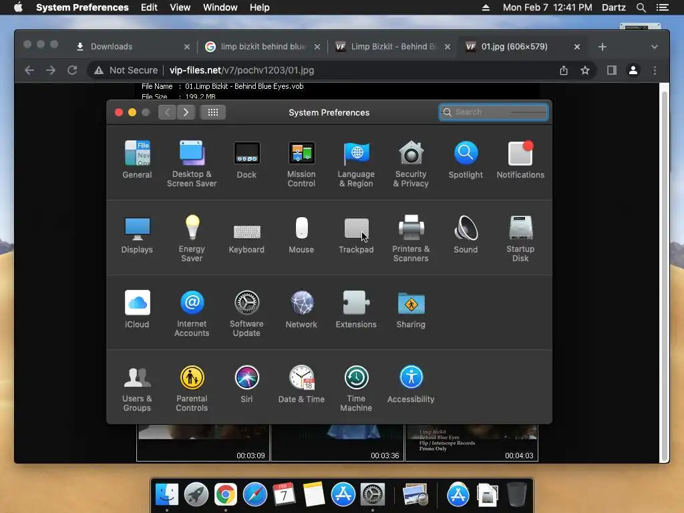Image resolution: width=684 pixels, height=513 pixels.
Task: Expand Chrome tab search dropdown arrow
Action: coord(655,47)
